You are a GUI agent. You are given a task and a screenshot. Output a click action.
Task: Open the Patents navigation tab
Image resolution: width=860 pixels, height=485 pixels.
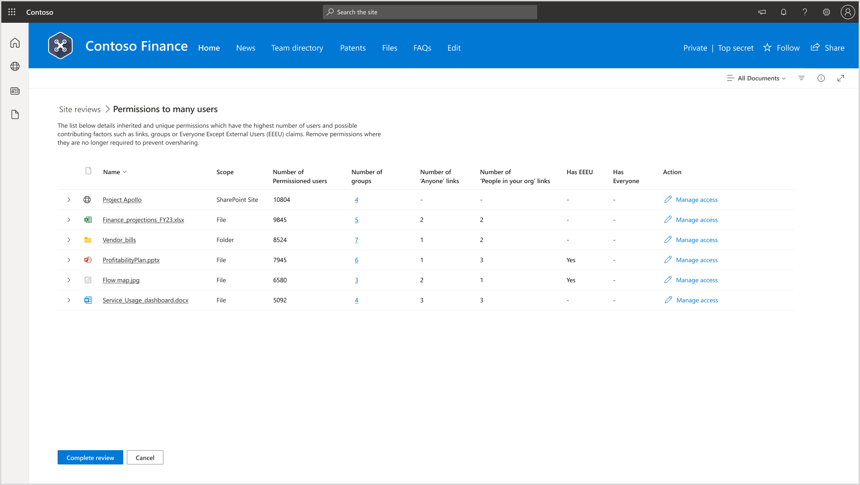(x=352, y=48)
